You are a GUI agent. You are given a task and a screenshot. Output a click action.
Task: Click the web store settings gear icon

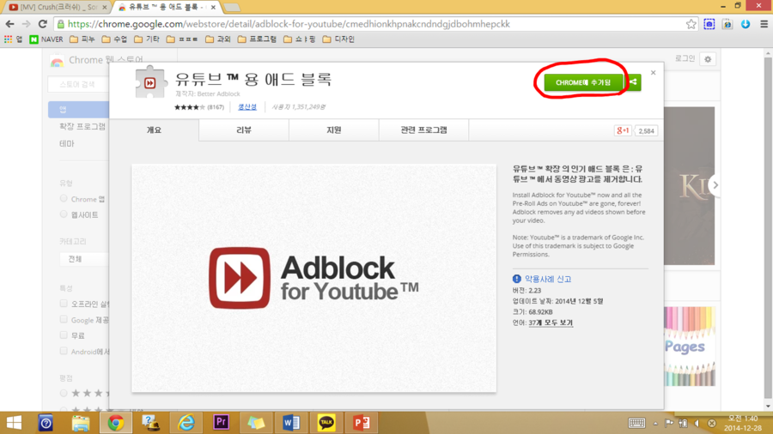click(708, 59)
